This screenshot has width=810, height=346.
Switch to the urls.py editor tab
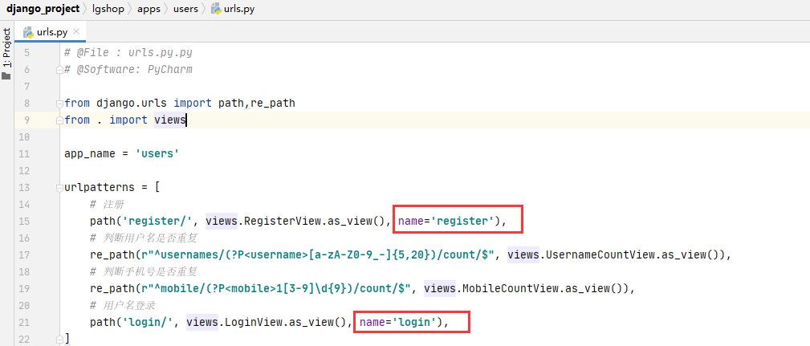coord(51,32)
